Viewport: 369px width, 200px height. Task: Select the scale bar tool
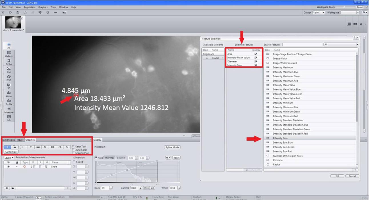[38, 147]
